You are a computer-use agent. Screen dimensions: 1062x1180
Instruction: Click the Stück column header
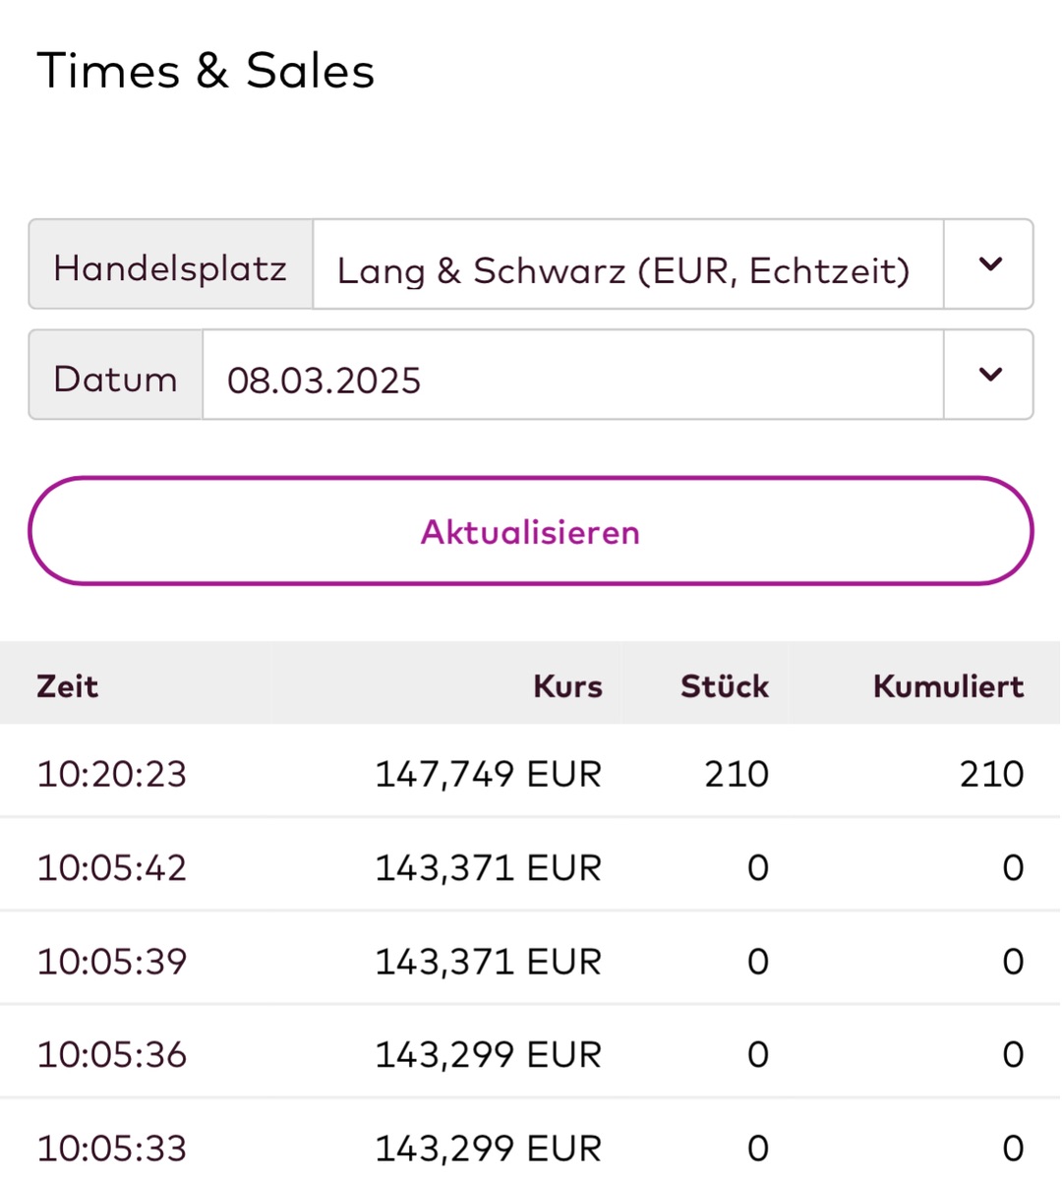(x=725, y=685)
